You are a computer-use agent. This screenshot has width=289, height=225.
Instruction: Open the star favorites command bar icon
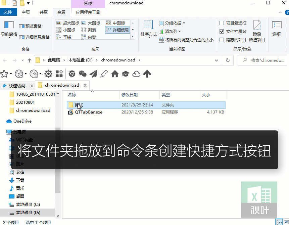4,74
